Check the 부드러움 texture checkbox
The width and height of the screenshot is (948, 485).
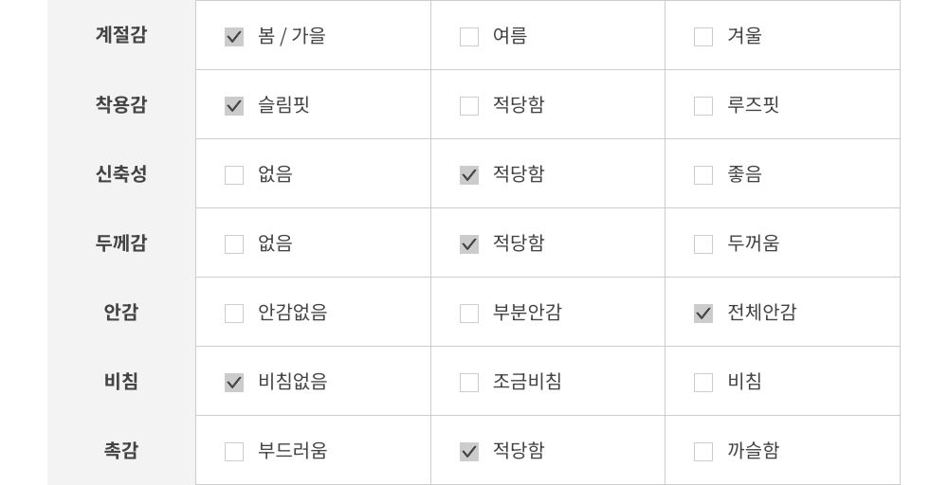234,452
